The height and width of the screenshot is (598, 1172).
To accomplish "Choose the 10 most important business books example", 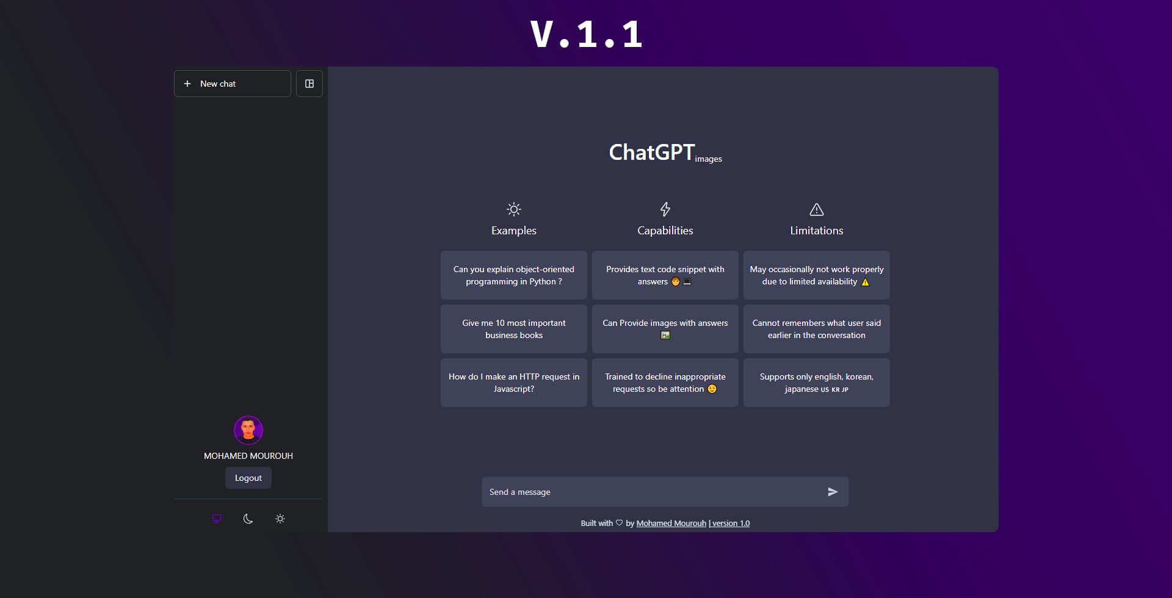I will pos(514,329).
